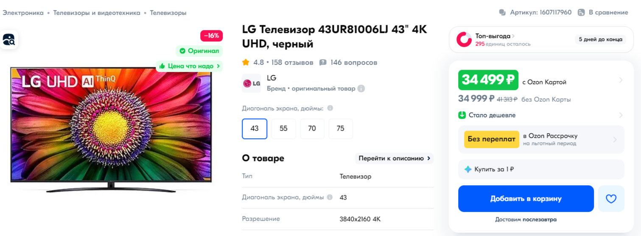Viewport: 641px width, 236px height.
Task: Open the LG TV product image
Action: coord(111,129)
